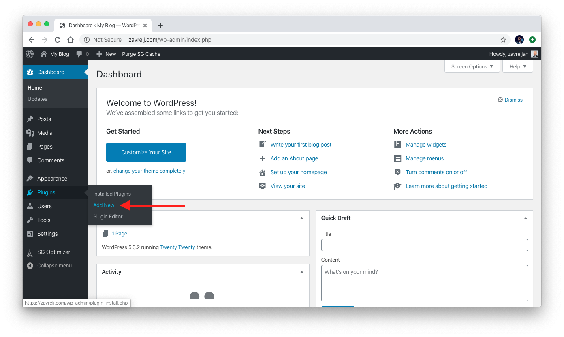
Task: Go back with browser back arrow
Action: click(x=32, y=40)
